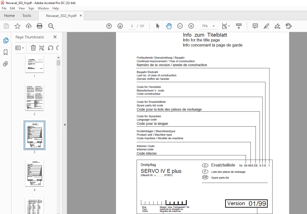Select the page 4 thumbnail
This screenshot has height=214, width=307.
pyautogui.click(x=34, y=173)
